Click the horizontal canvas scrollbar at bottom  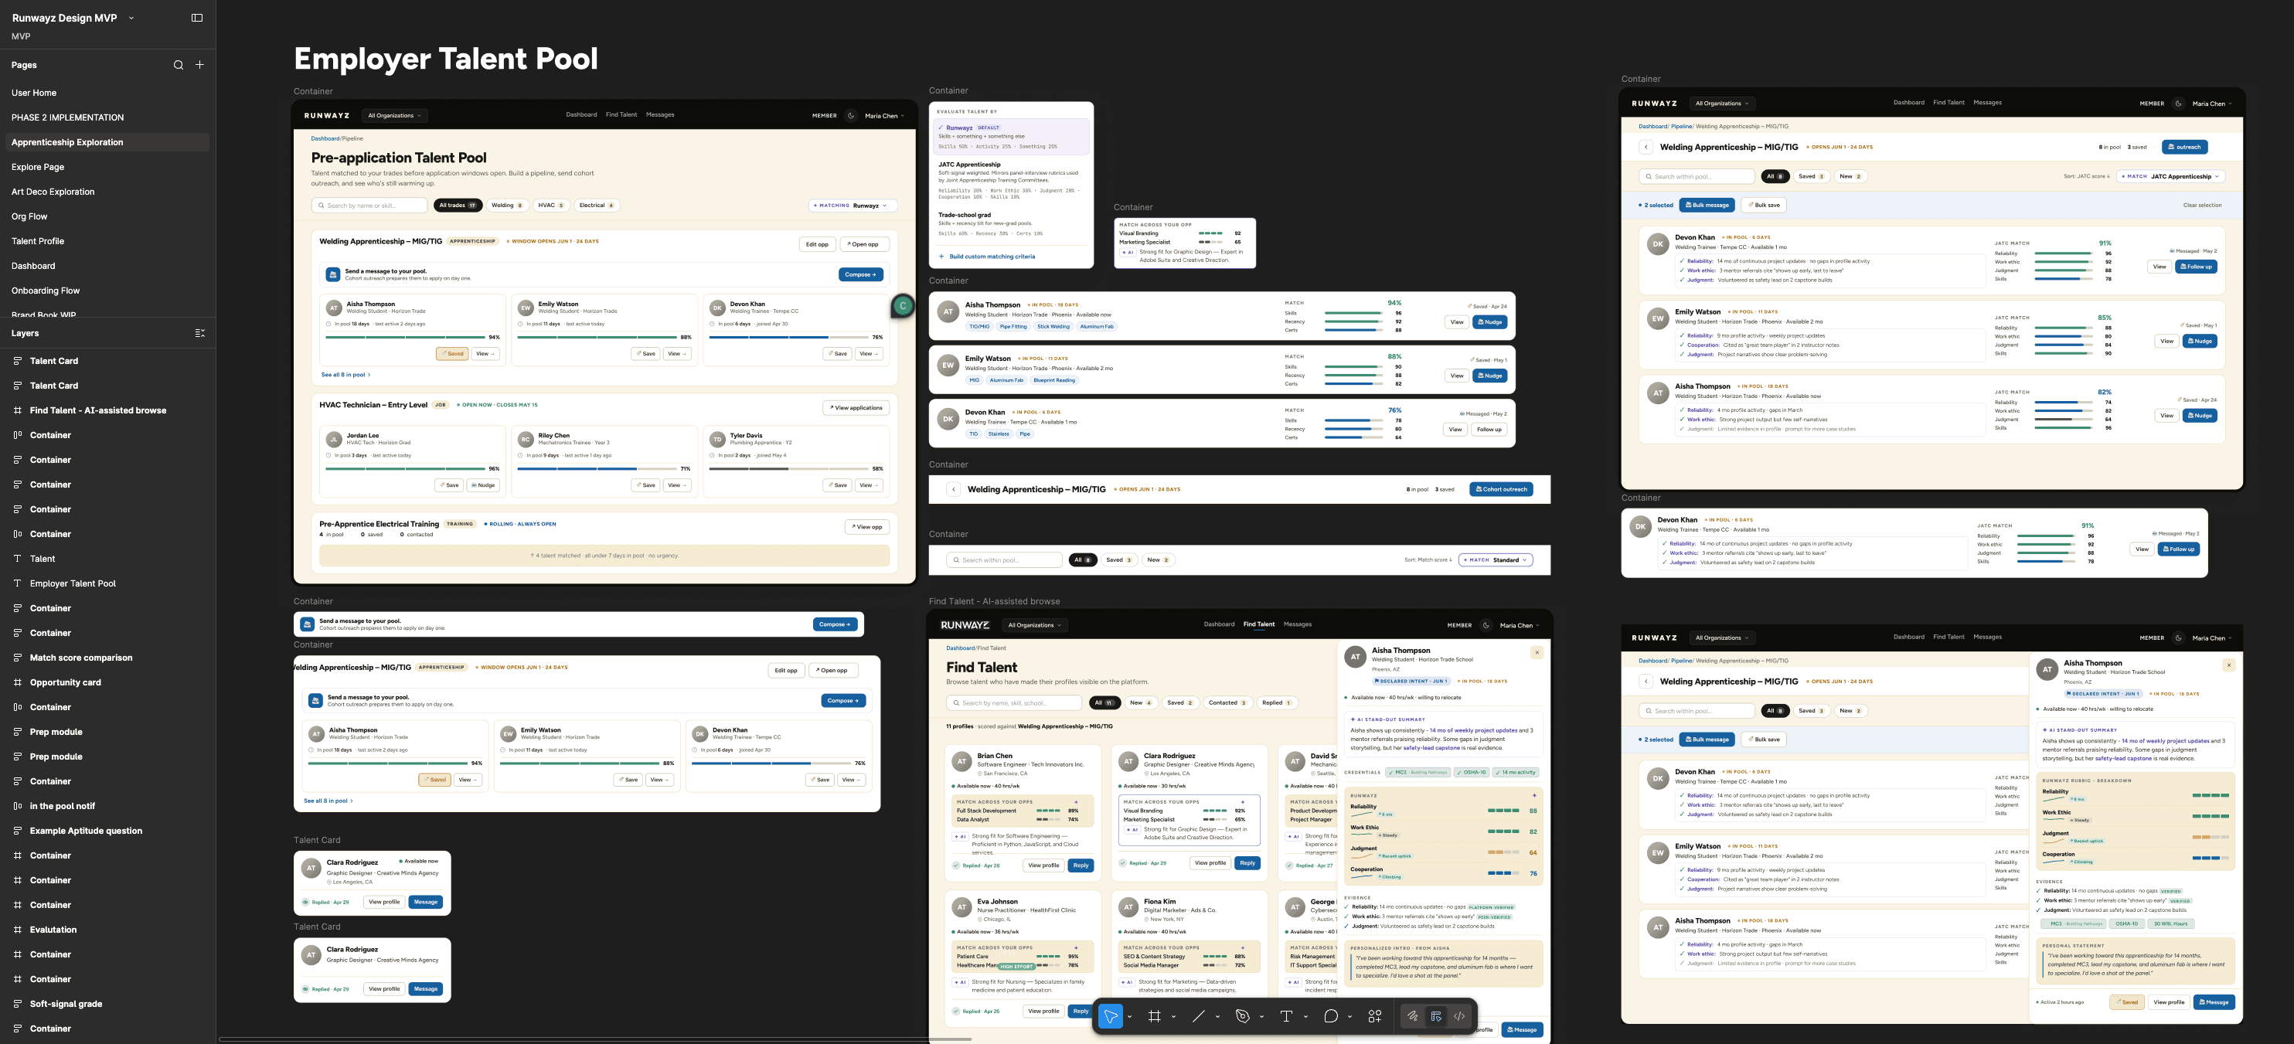point(595,1039)
